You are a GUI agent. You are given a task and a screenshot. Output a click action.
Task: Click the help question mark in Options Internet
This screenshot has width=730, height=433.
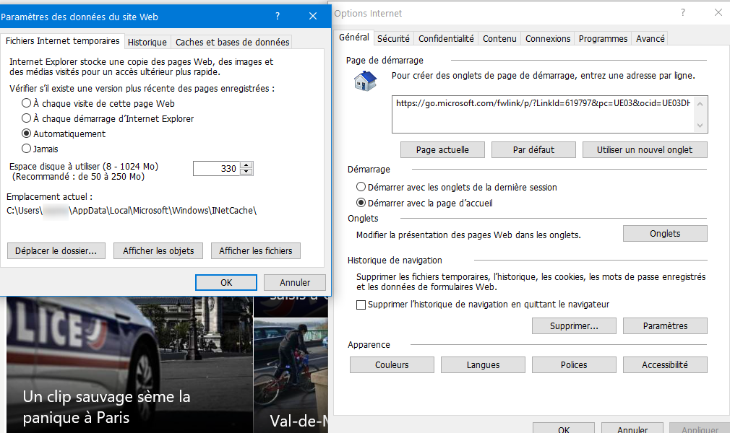tap(682, 12)
